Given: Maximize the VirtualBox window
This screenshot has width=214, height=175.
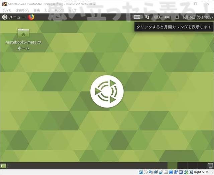Looking at the screenshot, I should pyautogui.click(x=195, y=4).
